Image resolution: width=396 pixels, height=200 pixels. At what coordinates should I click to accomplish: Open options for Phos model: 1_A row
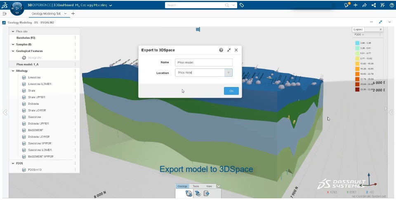pyautogui.click(x=75, y=64)
